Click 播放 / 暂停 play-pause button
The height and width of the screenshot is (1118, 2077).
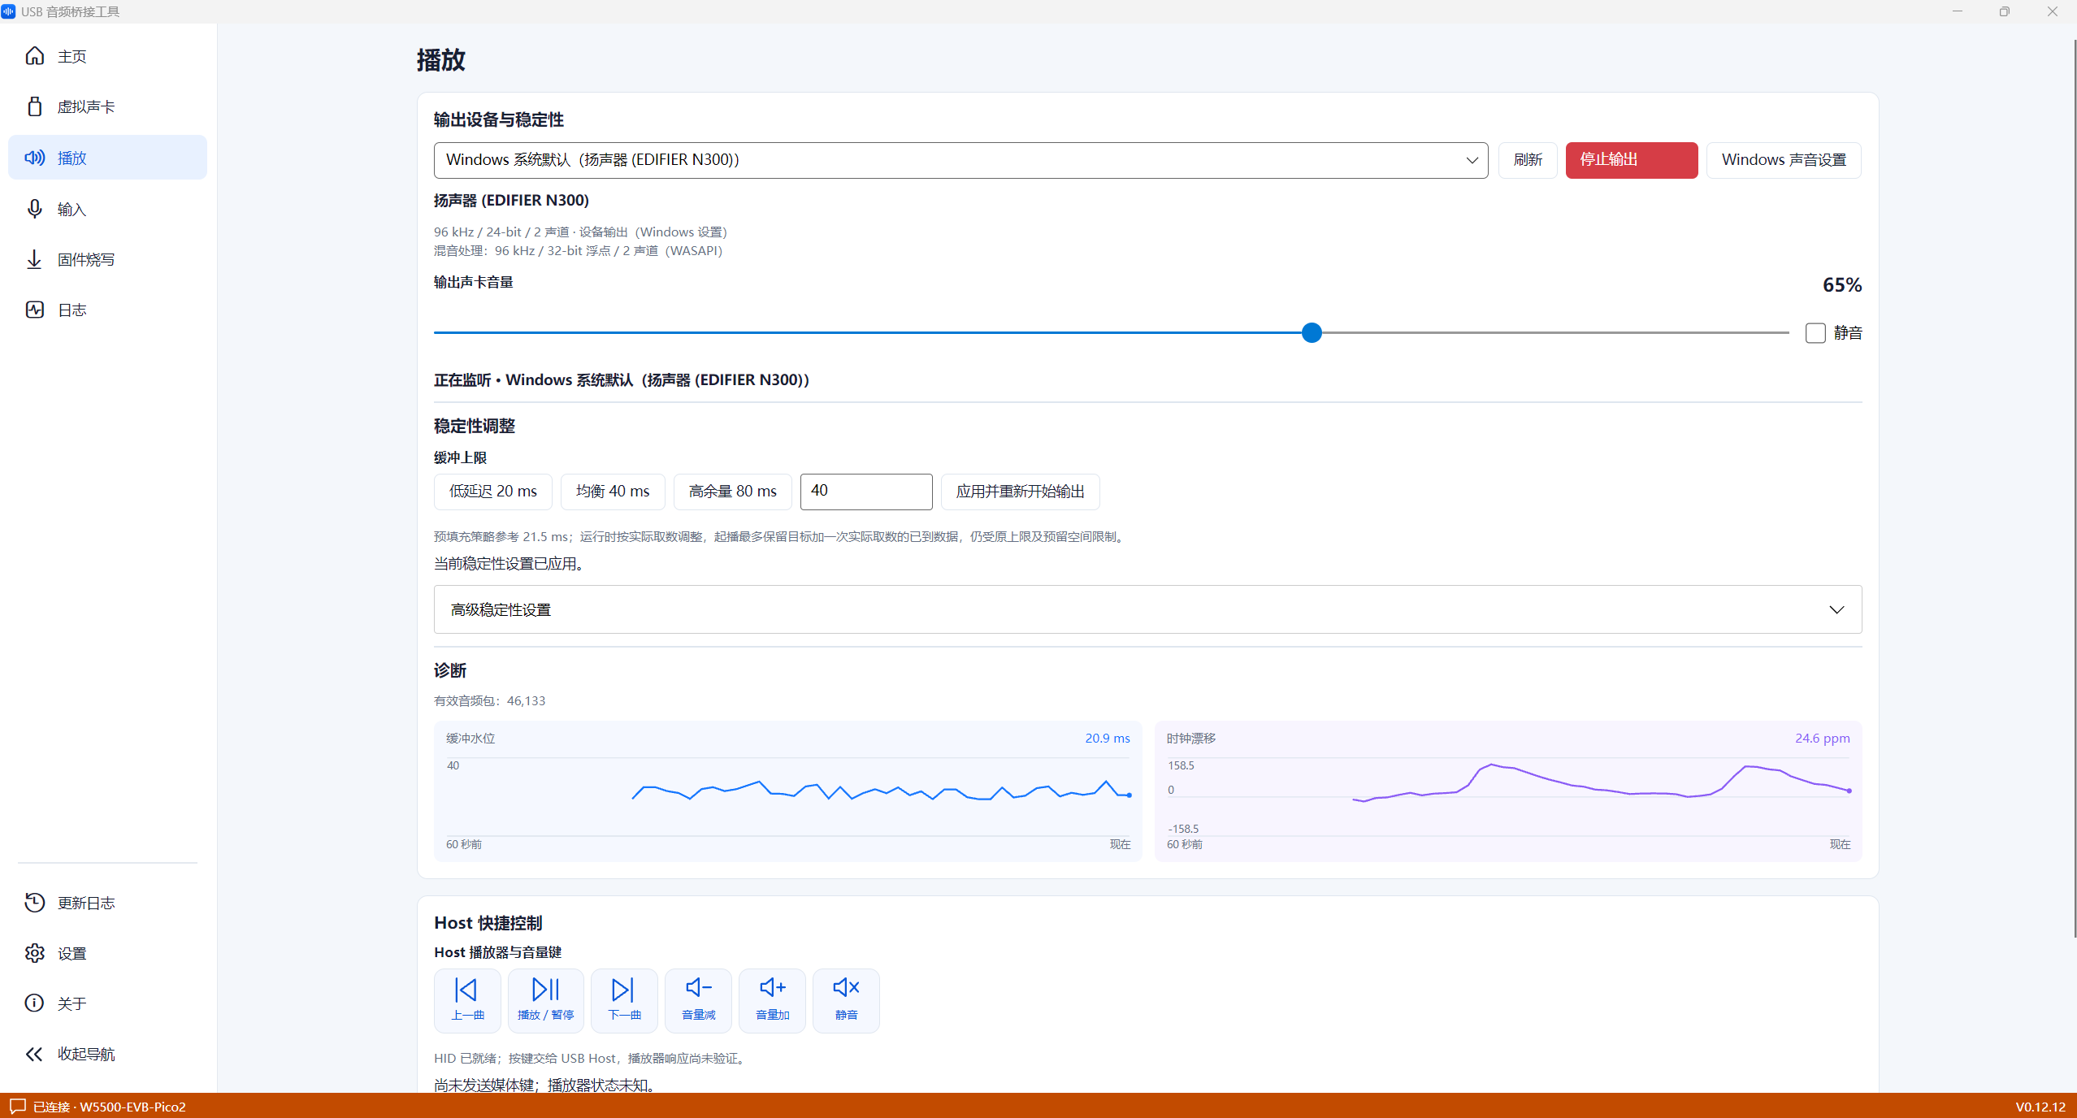click(545, 1000)
